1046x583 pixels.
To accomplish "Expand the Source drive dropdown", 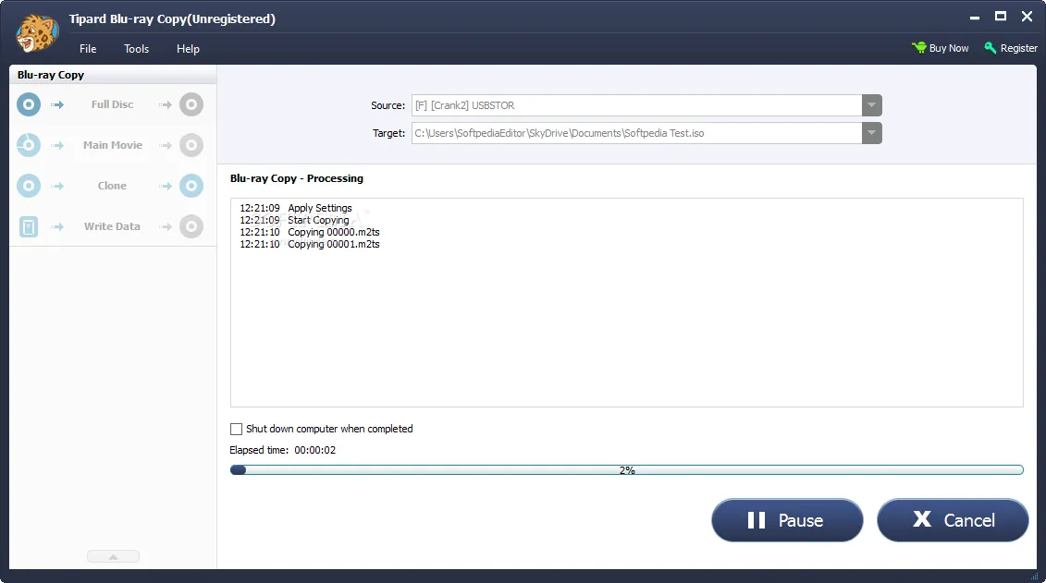I will pyautogui.click(x=872, y=105).
